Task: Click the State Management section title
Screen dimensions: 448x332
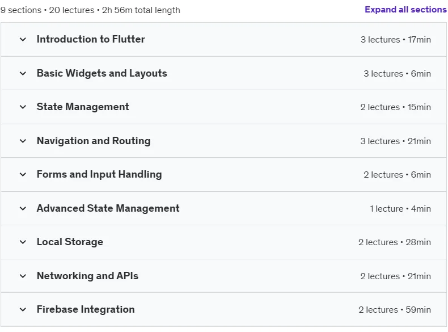Action: (x=83, y=107)
